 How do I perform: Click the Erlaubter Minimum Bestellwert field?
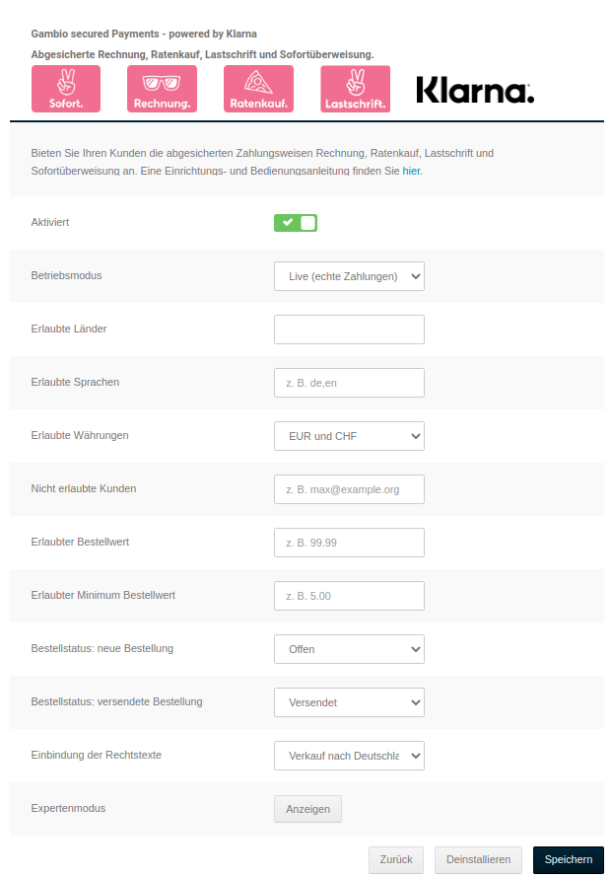coord(349,596)
